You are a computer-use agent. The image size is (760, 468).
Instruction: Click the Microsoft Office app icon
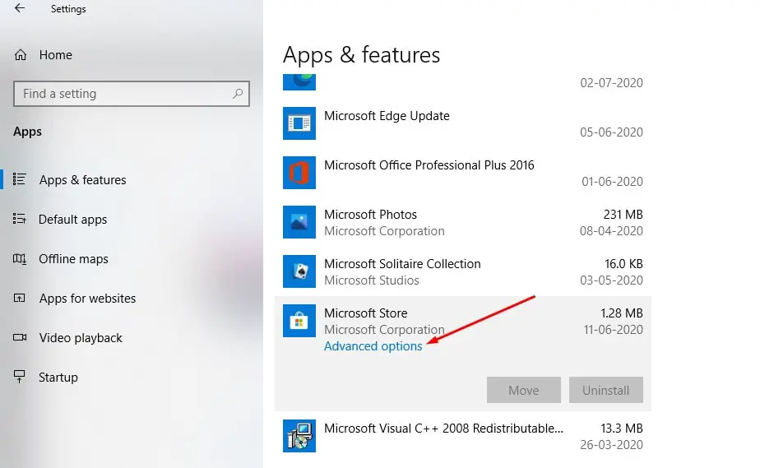[x=299, y=173]
